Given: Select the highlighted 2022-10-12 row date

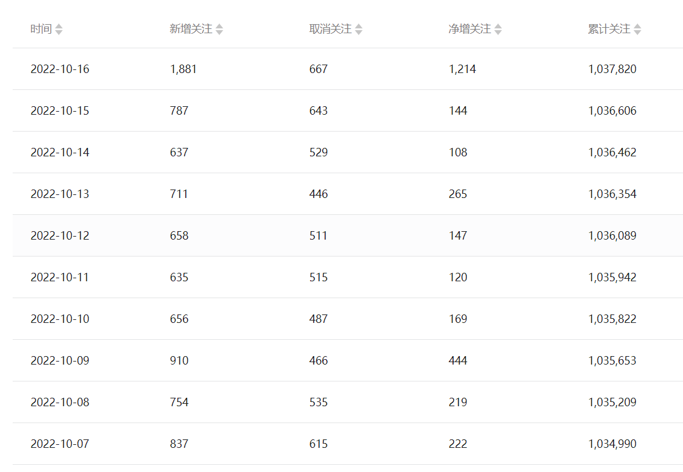Looking at the screenshot, I should tap(60, 236).
